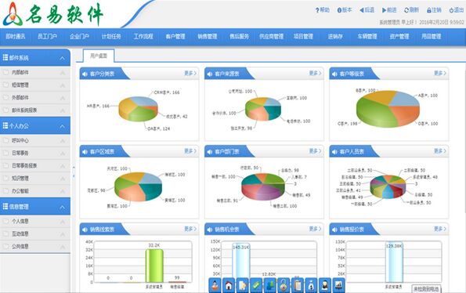Expand the 公共信息 row chevron

(63, 247)
